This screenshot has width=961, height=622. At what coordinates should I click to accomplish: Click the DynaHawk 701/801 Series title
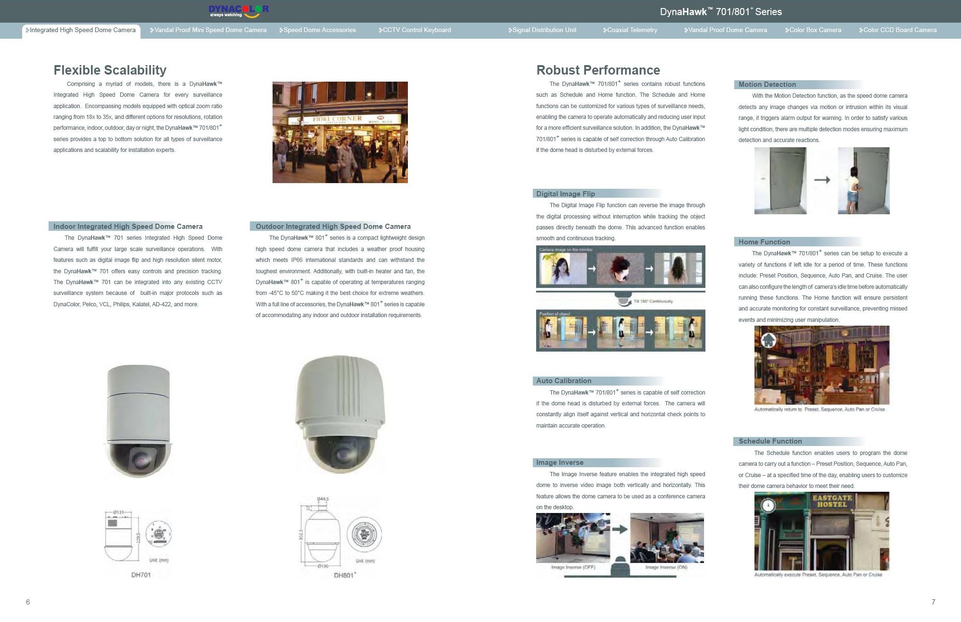click(721, 12)
